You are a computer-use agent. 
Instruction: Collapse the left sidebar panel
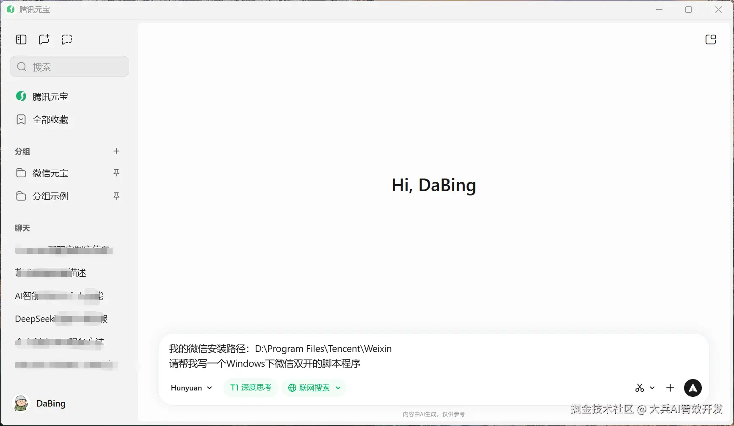pos(21,39)
